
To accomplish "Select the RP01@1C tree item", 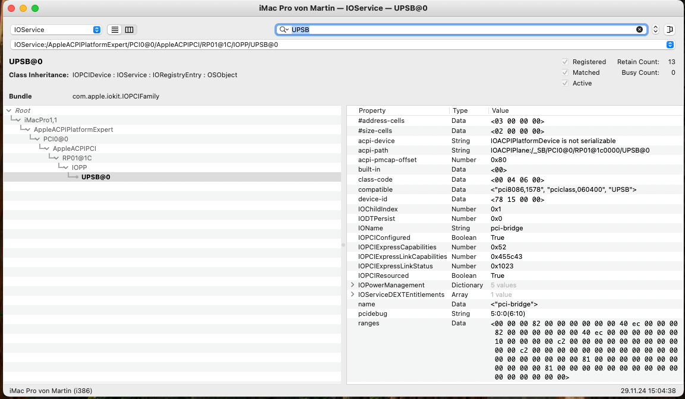I will click(x=77, y=158).
